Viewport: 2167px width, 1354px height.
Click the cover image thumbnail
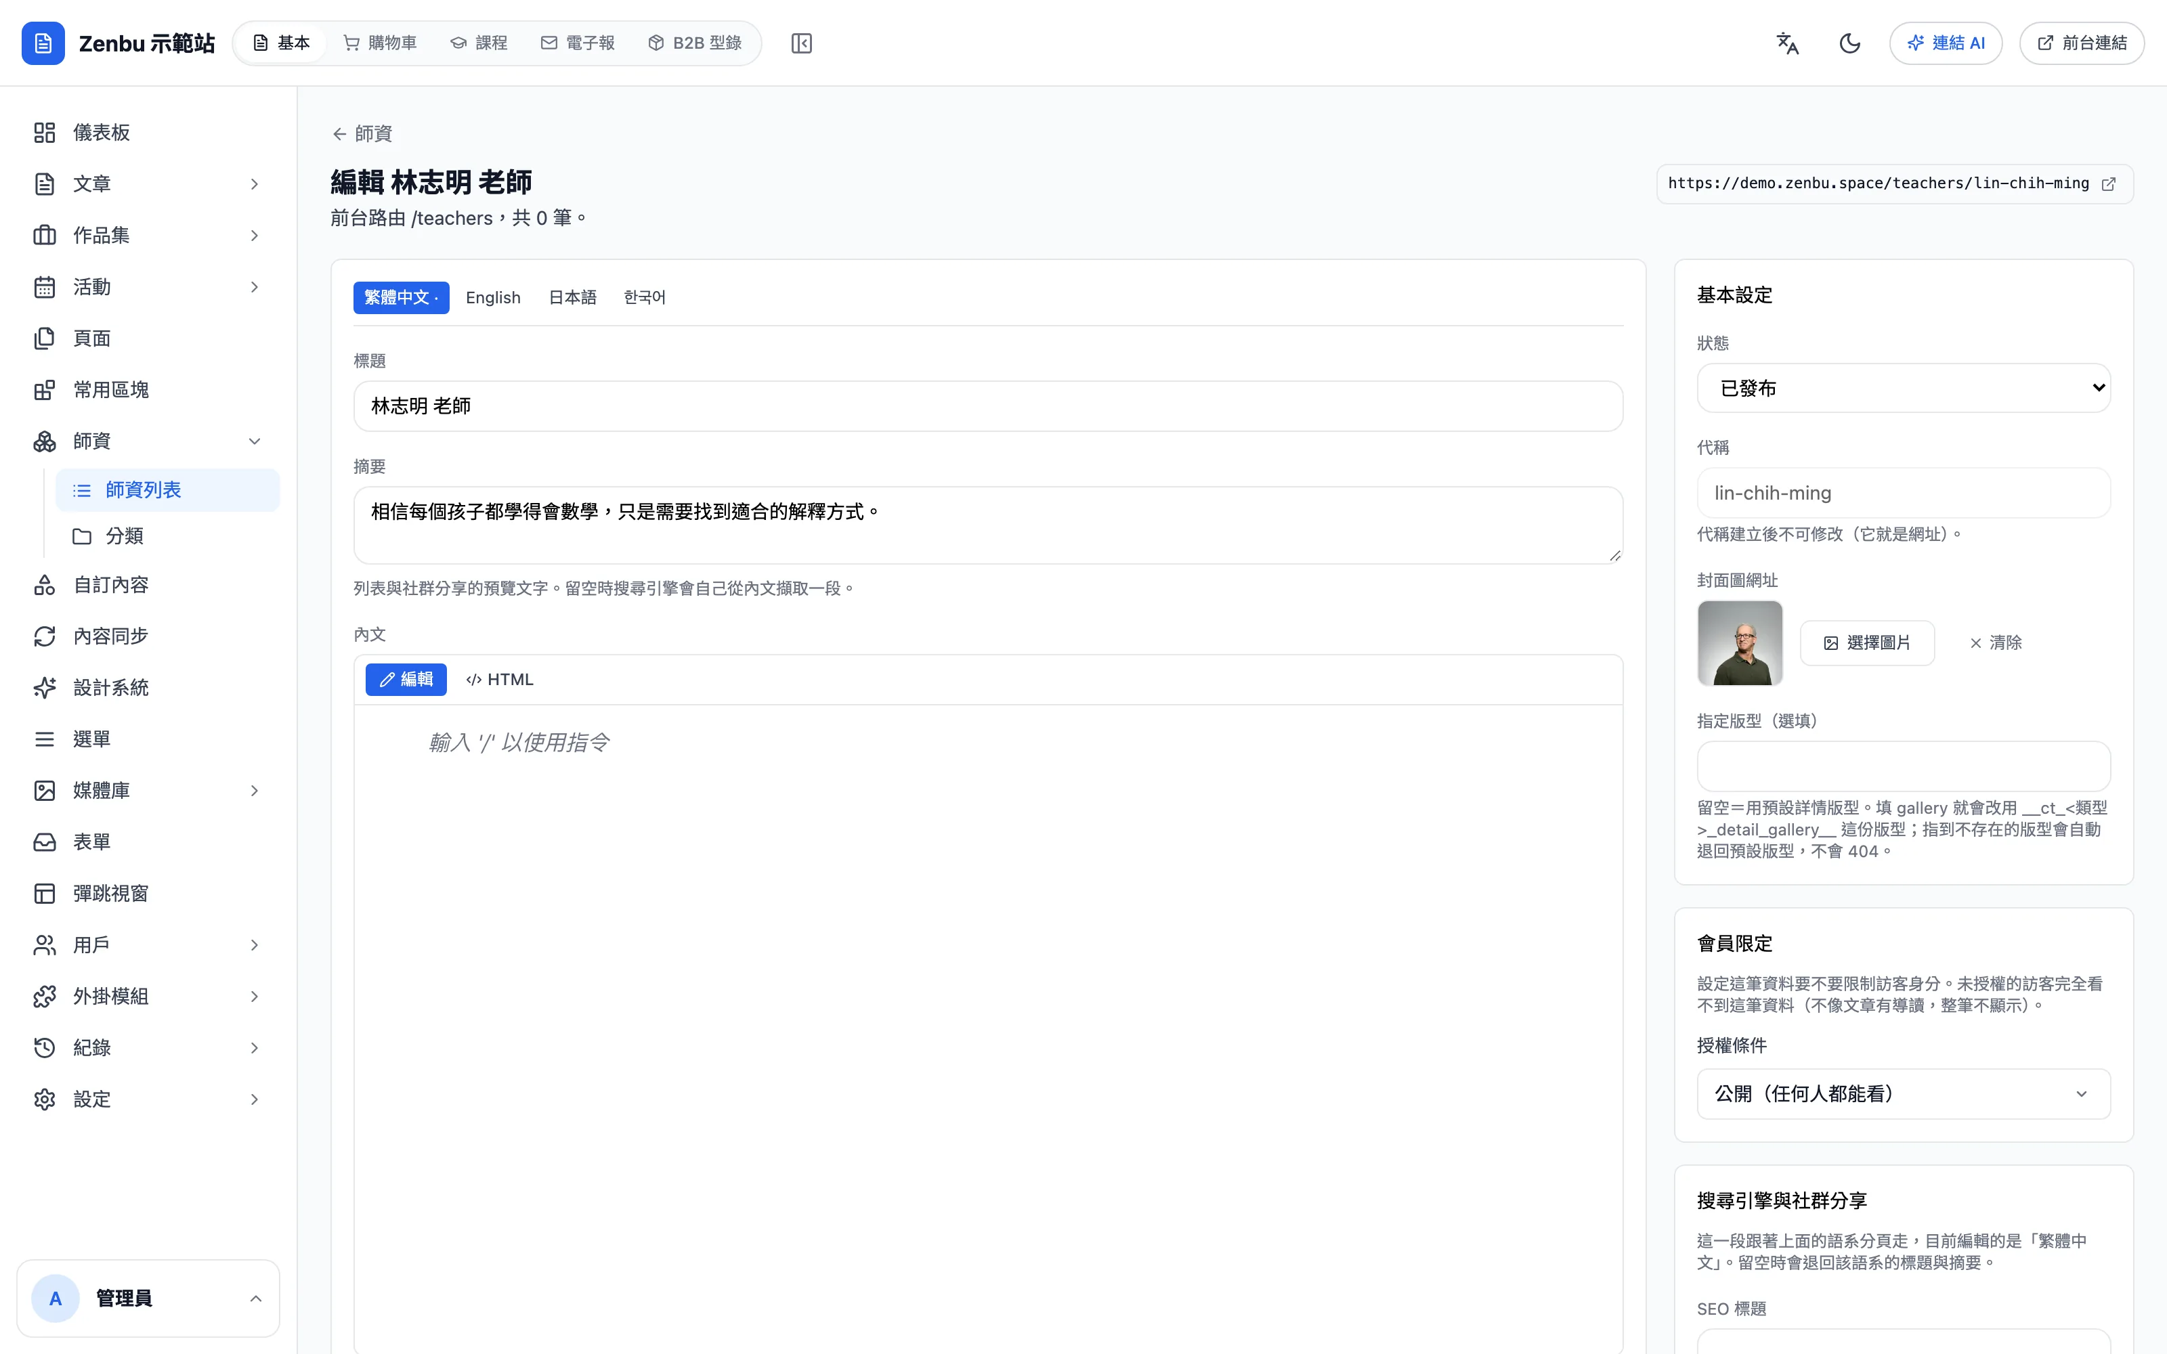tap(1740, 643)
